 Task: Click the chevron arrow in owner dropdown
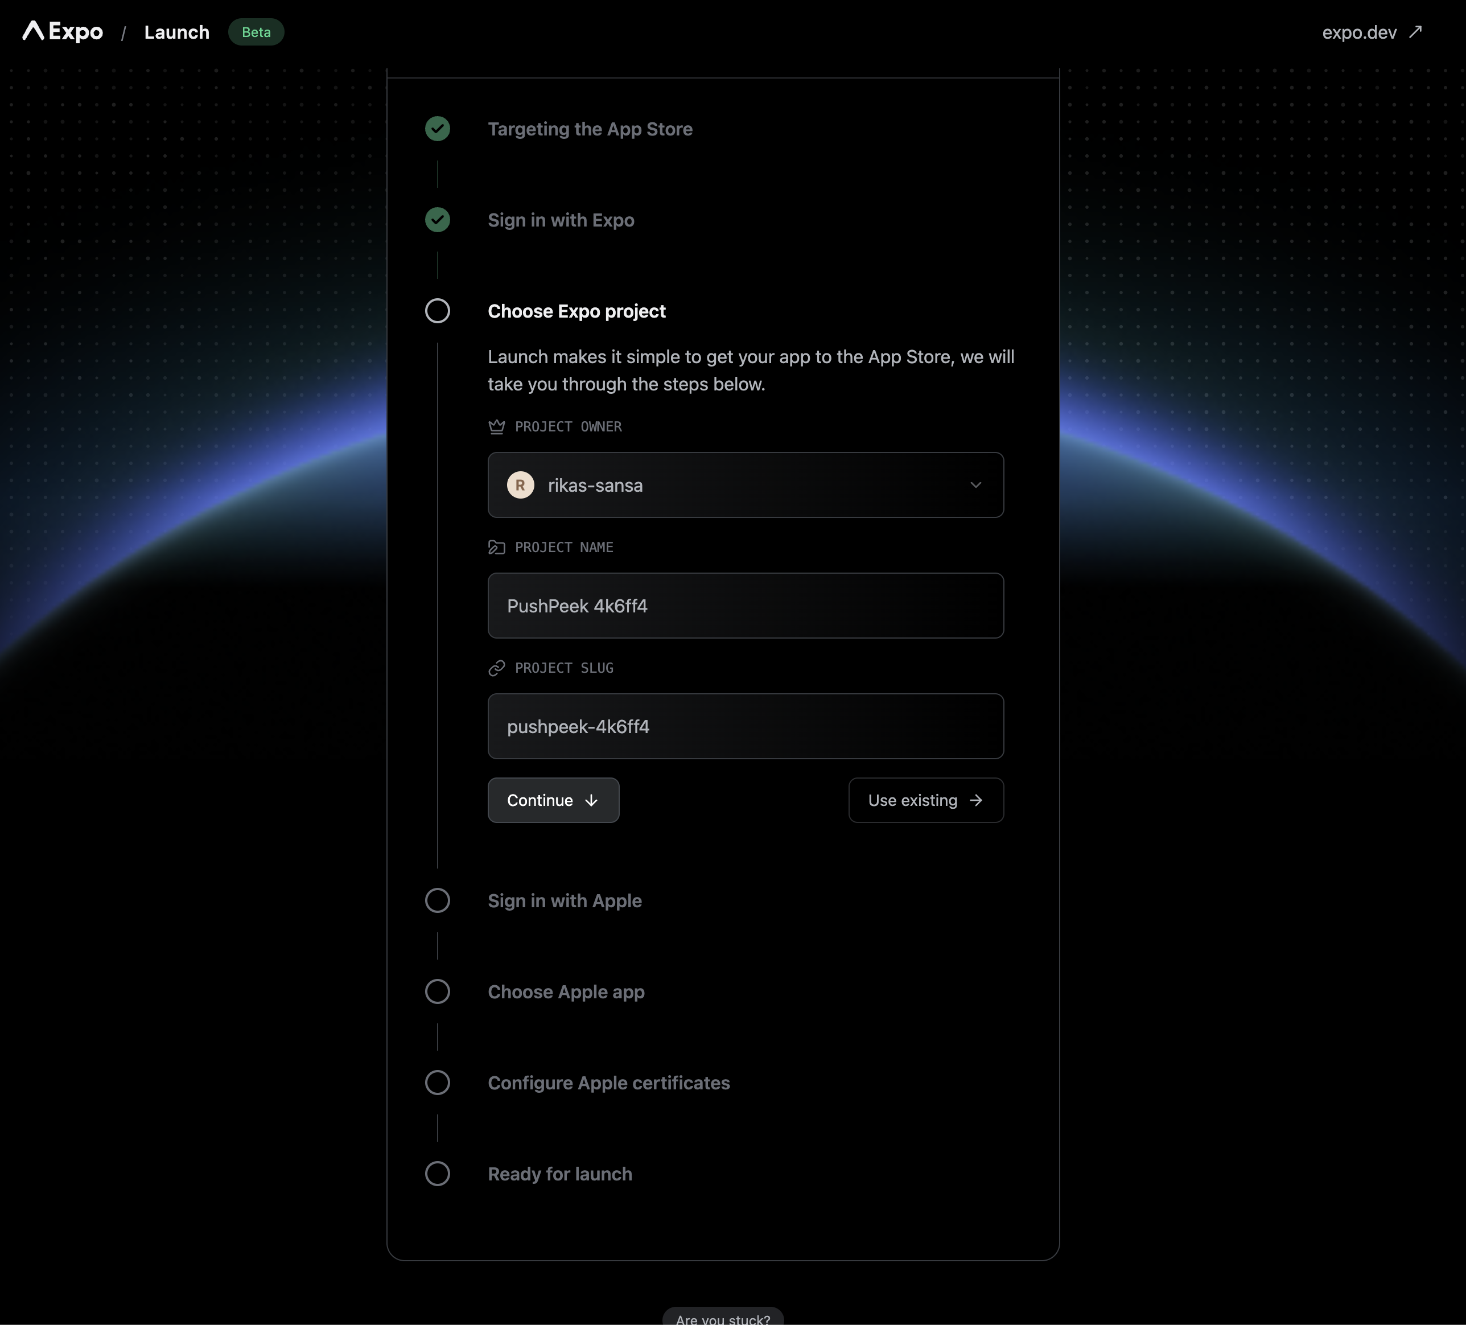pos(976,485)
